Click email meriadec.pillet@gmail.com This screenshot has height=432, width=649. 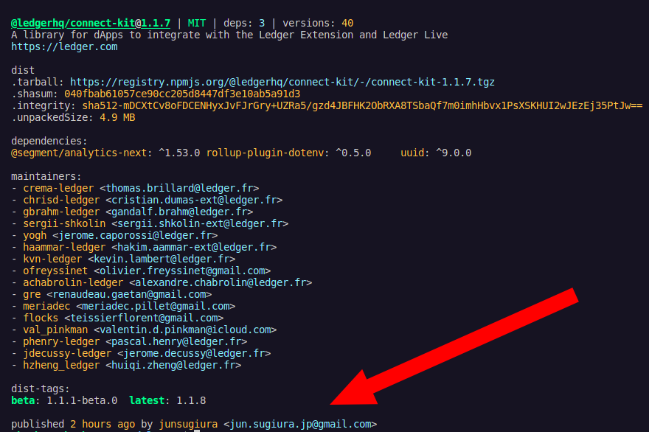click(156, 306)
